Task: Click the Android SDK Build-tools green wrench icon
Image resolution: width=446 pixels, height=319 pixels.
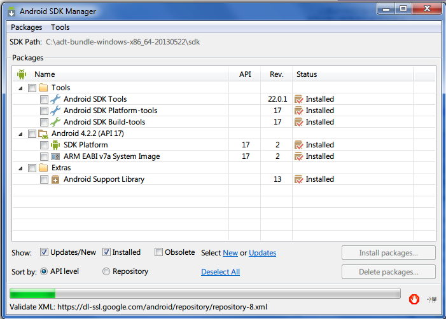Action: coord(55,122)
